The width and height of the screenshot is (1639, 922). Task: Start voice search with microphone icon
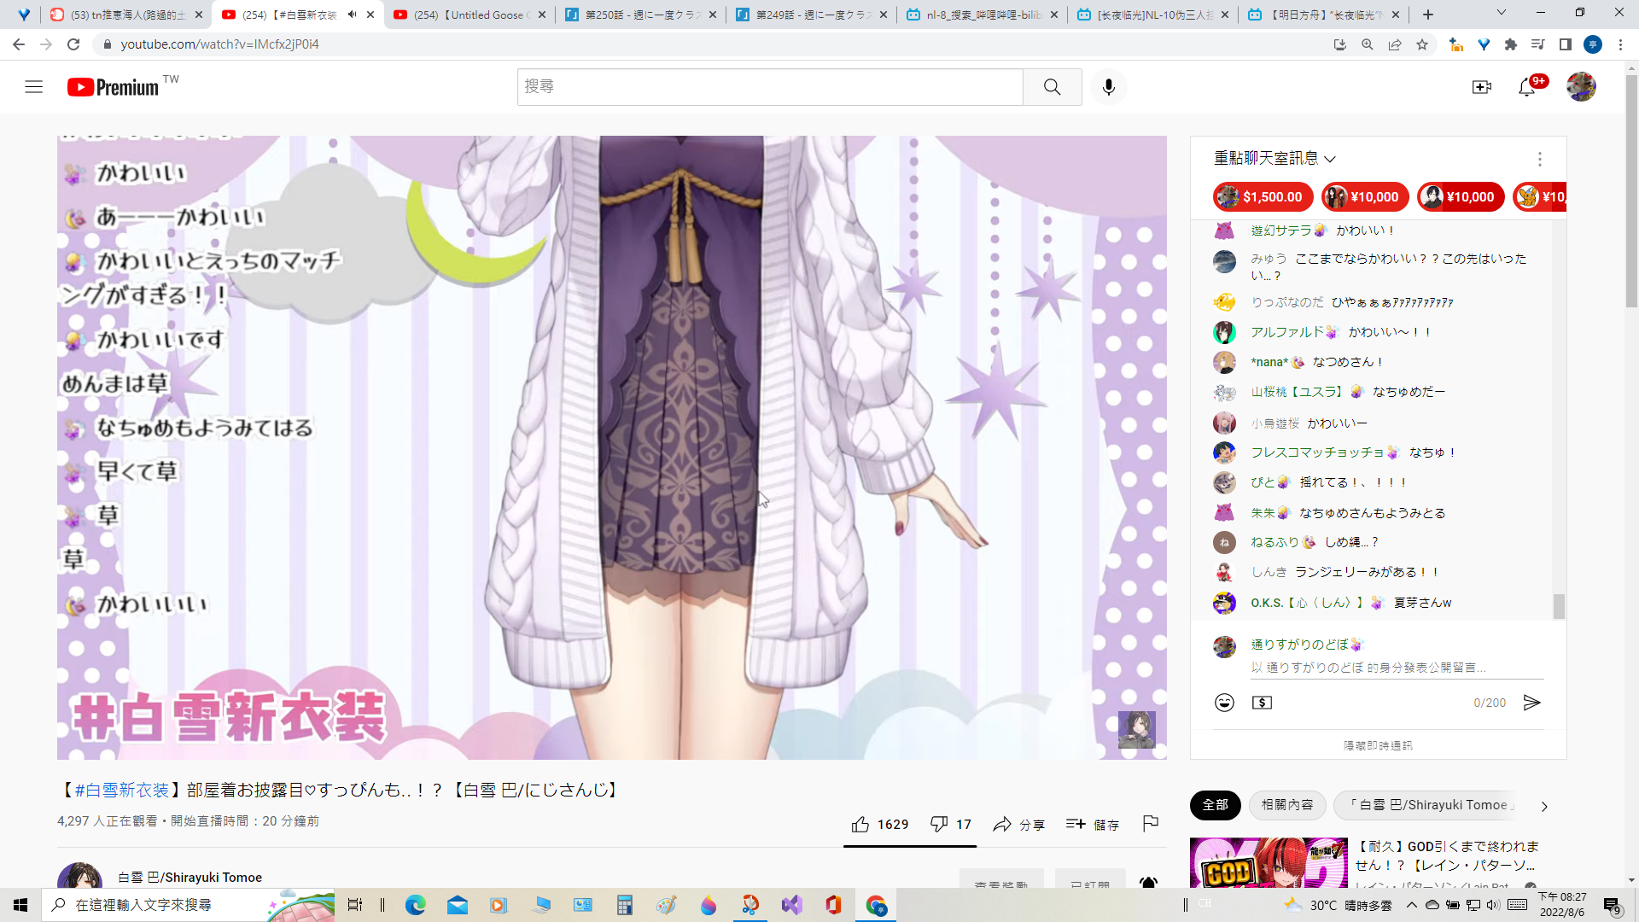pos(1108,87)
